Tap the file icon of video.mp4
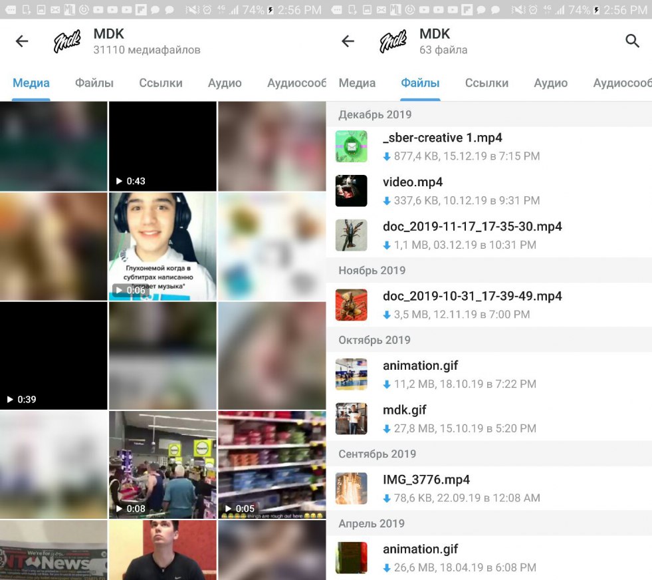This screenshot has width=652, height=580. point(352,191)
